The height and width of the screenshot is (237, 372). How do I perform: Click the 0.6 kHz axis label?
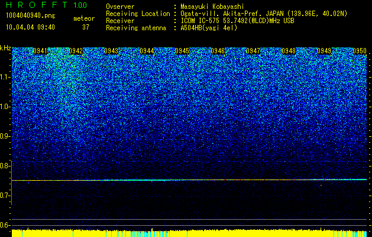5,225
